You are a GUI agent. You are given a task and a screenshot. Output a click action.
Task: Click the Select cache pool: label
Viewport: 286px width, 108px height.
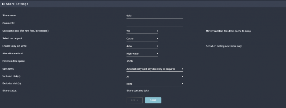tap(12, 38)
